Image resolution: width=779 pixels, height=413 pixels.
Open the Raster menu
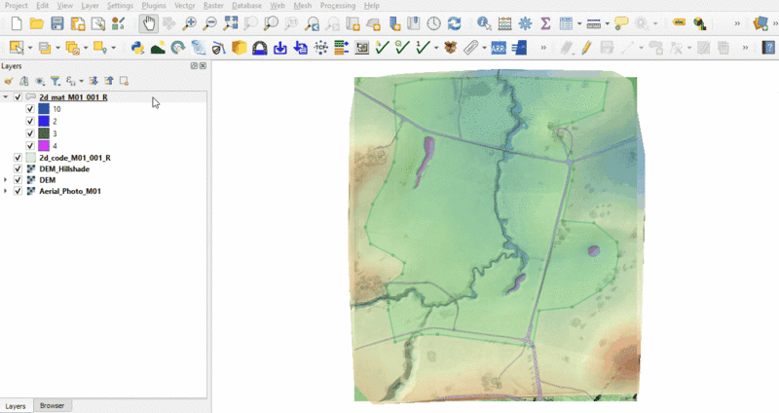click(x=213, y=6)
